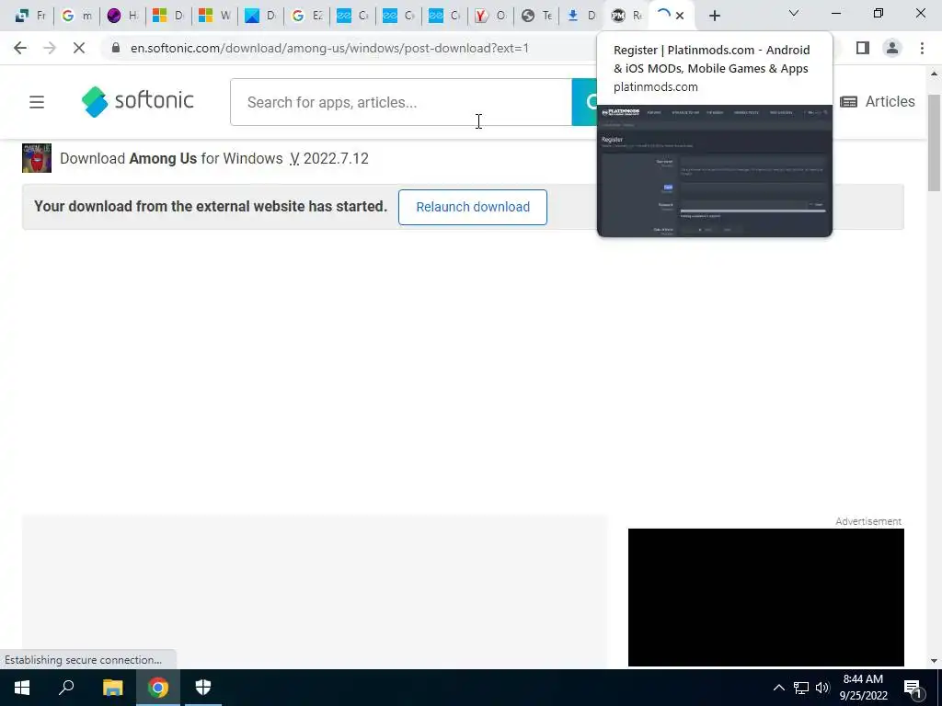This screenshot has height=706, width=942.
Task: Switch to the Google tab labeled m
Action: click(x=77, y=16)
